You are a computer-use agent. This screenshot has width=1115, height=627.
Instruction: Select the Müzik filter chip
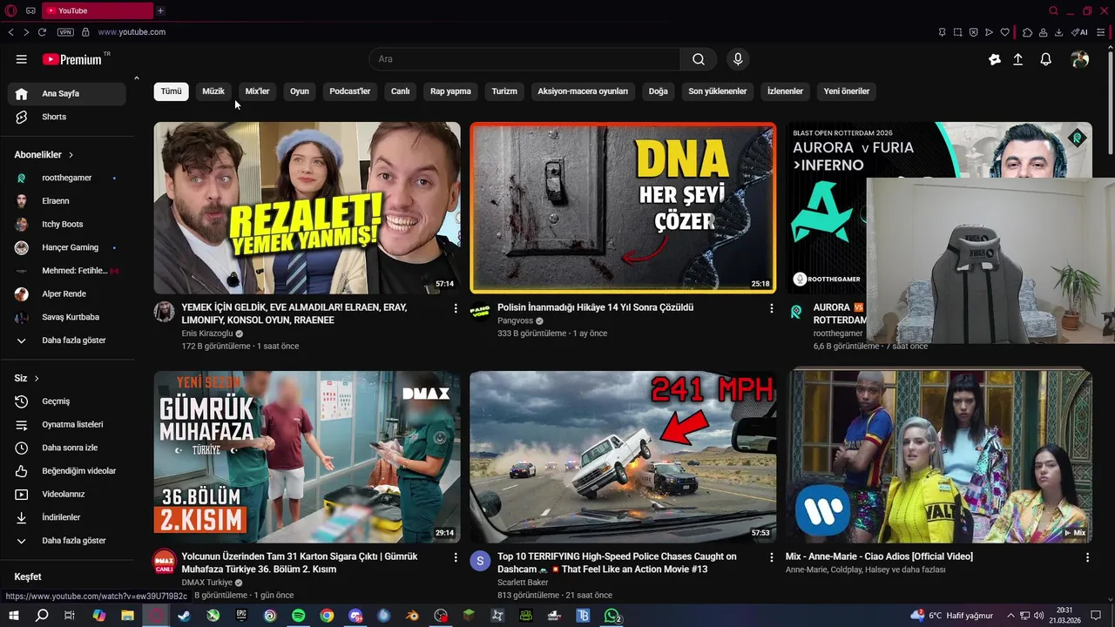[x=213, y=91]
